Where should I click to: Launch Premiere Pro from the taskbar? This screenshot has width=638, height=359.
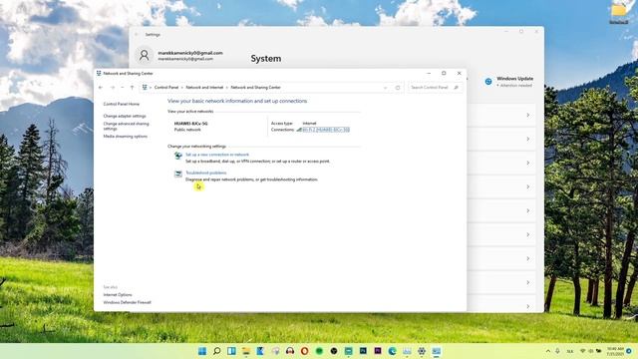[x=378, y=351]
